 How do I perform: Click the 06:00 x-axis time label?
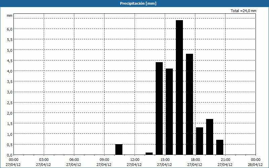click(x=74, y=160)
